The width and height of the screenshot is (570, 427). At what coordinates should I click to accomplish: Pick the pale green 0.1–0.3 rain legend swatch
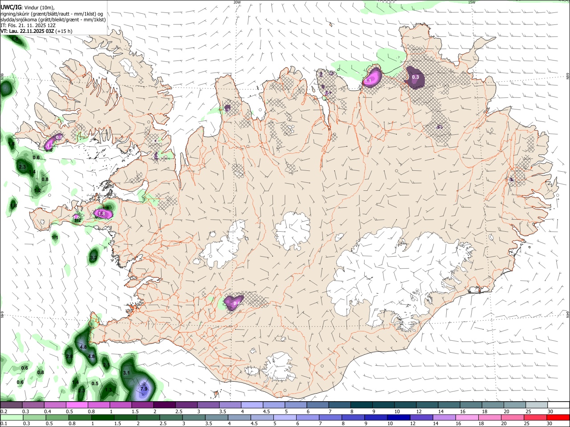click(x=12, y=417)
